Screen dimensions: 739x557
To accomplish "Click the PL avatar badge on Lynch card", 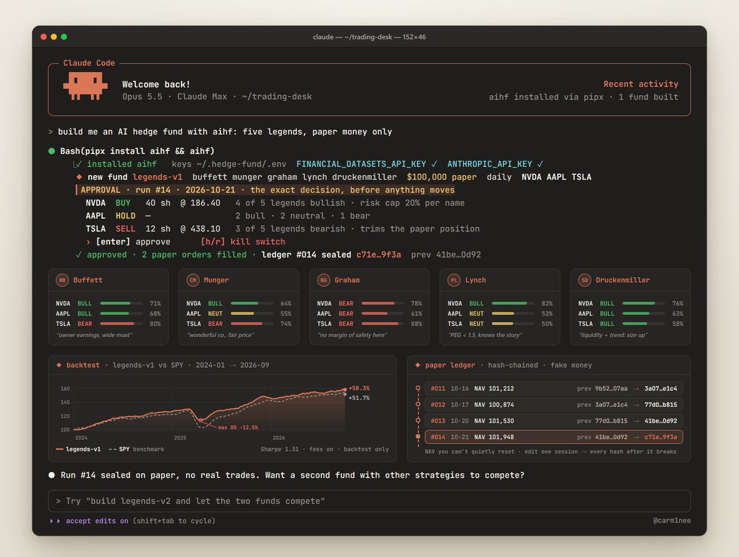I will pos(454,280).
